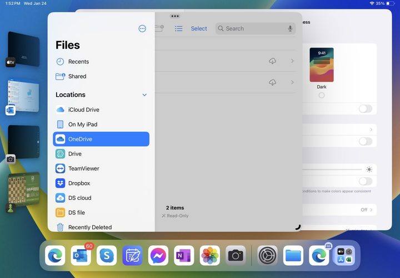Viewport: 400px width, 278px height.
Task: Download the second OneDrive item cloud icon
Action: pos(272,83)
